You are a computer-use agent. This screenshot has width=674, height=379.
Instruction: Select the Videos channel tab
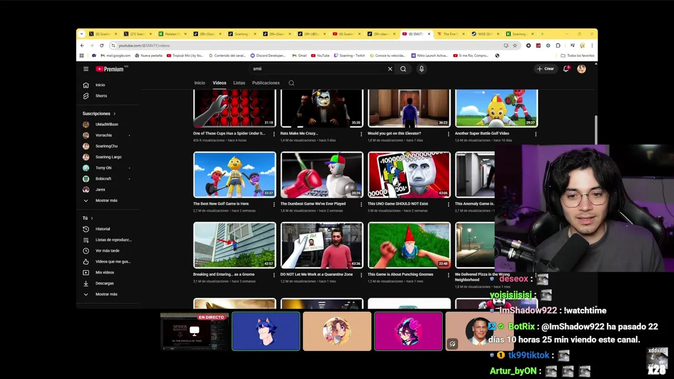[x=220, y=83]
